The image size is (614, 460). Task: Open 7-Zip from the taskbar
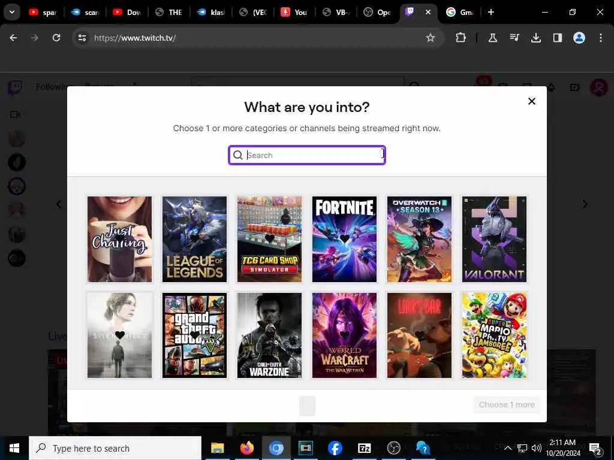[364, 448]
